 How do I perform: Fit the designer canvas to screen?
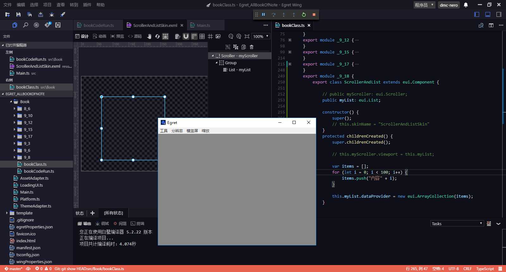(x=247, y=36)
